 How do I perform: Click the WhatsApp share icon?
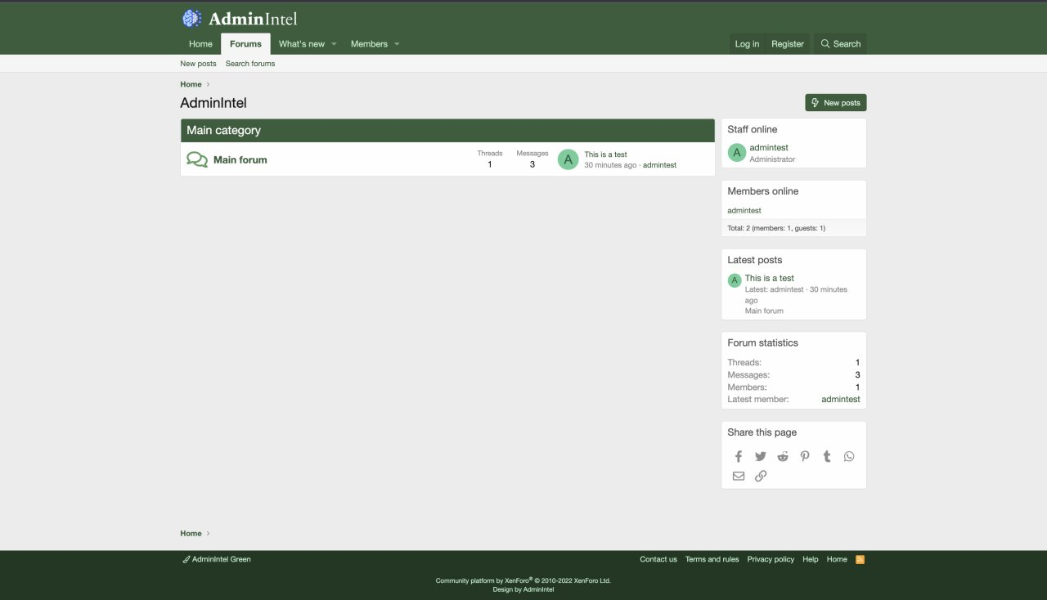[x=849, y=456]
